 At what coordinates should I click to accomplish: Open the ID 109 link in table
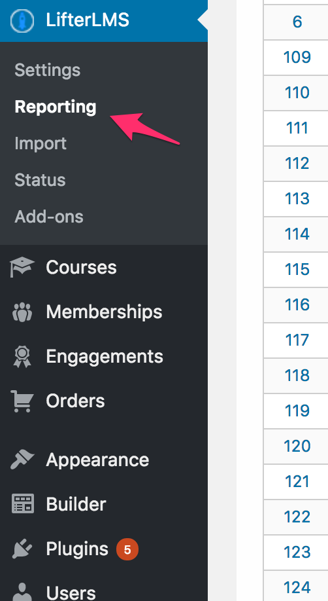[x=297, y=57]
